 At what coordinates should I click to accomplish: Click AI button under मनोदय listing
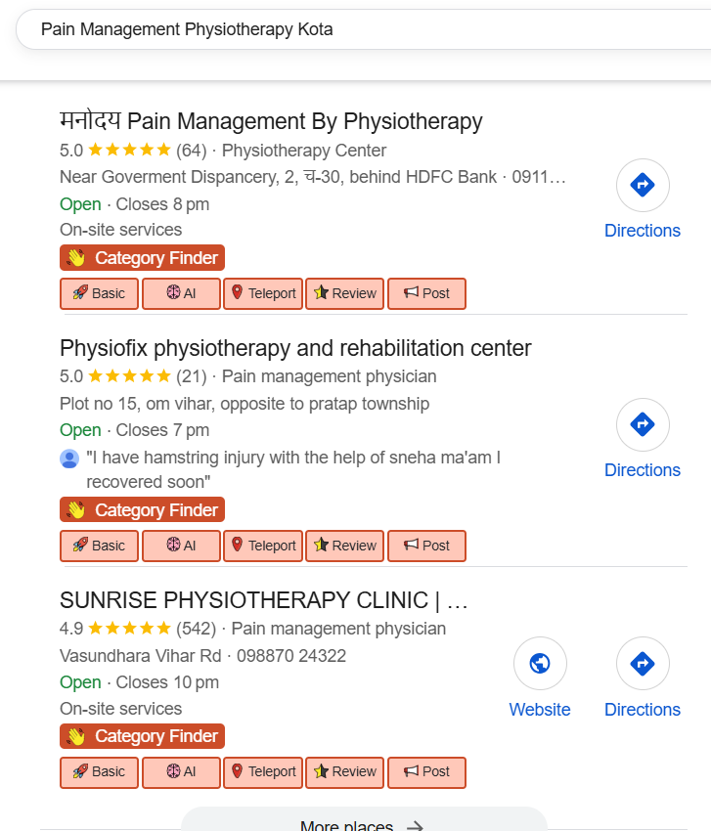point(181,293)
